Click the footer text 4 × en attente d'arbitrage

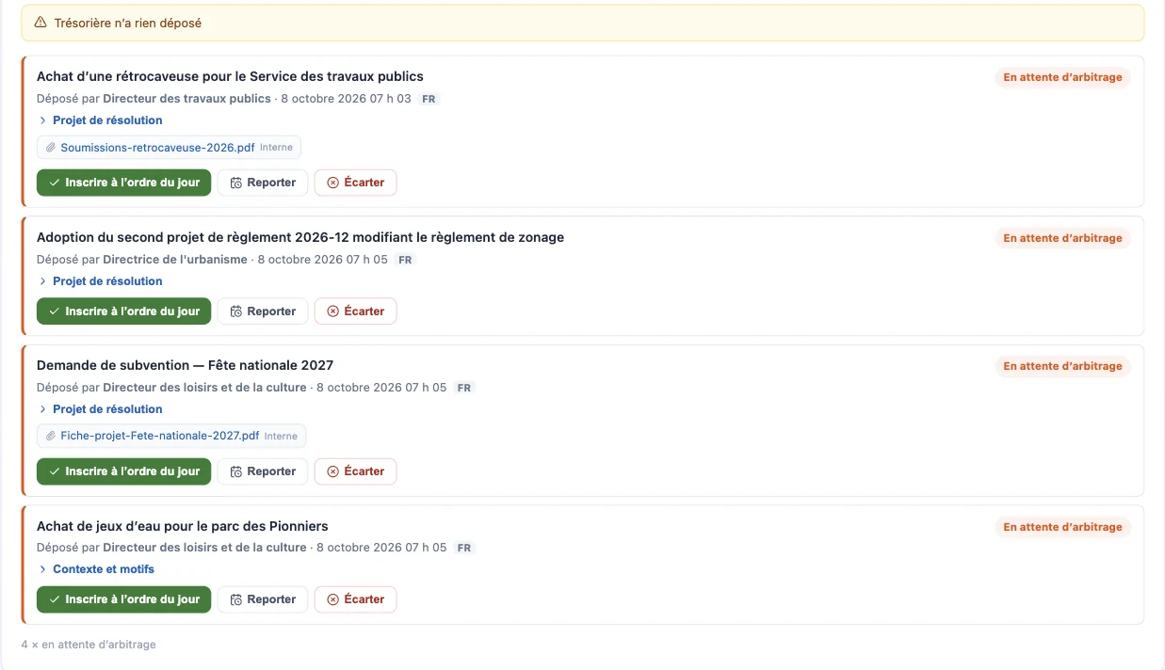point(89,646)
